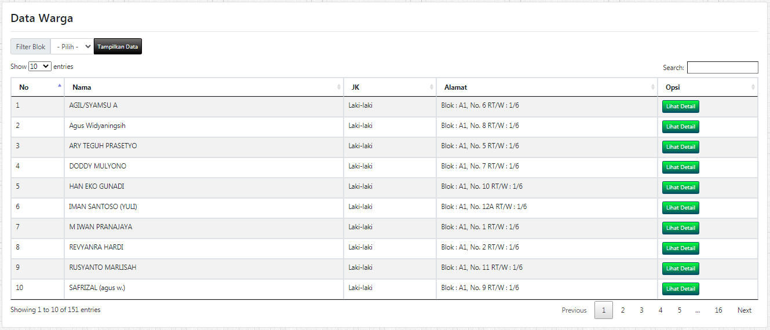Sort by JK column header arrows

432,87
